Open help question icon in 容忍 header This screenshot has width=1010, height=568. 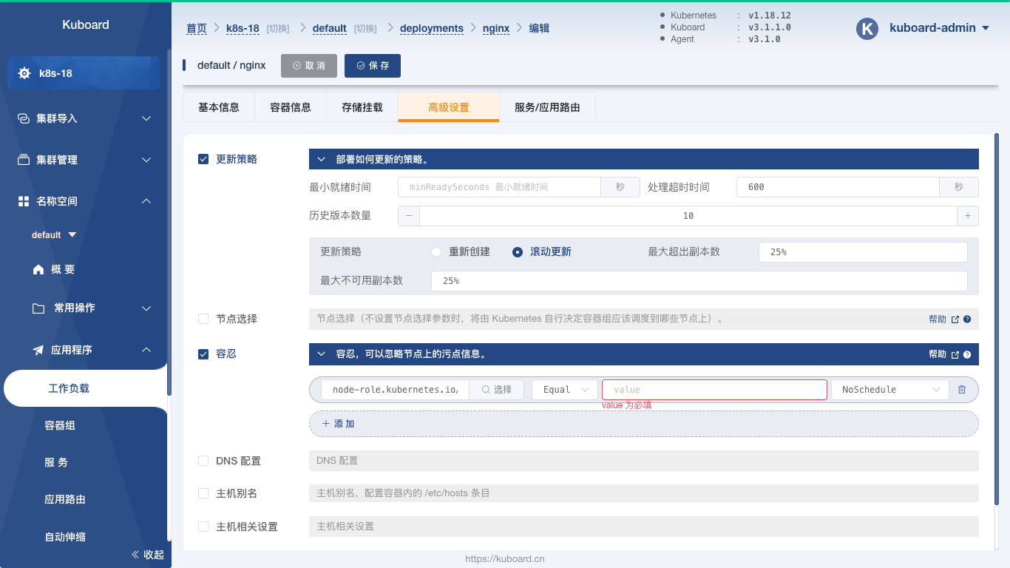click(967, 355)
